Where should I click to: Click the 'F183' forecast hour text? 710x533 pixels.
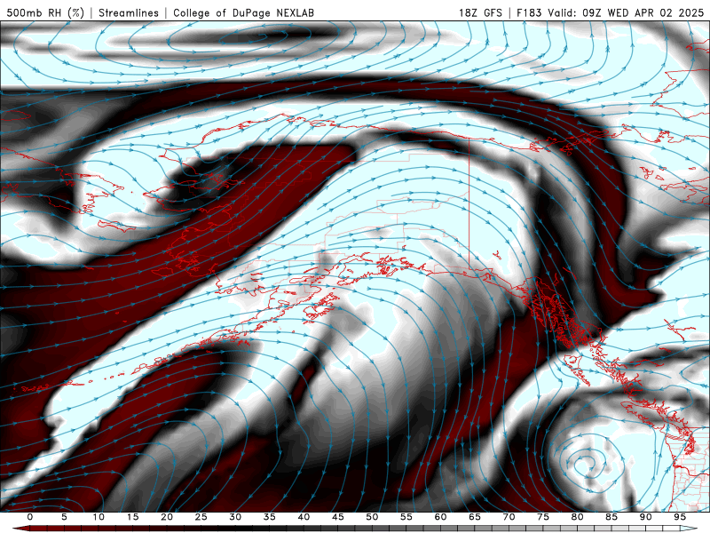pyautogui.click(x=529, y=12)
